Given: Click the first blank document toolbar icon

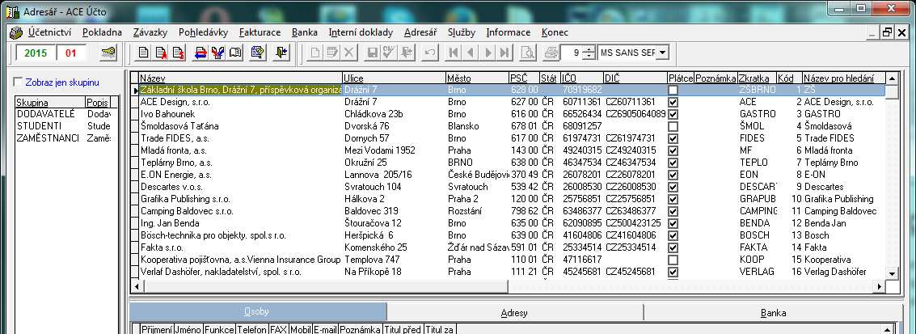Looking at the screenshot, I should click(142, 53).
